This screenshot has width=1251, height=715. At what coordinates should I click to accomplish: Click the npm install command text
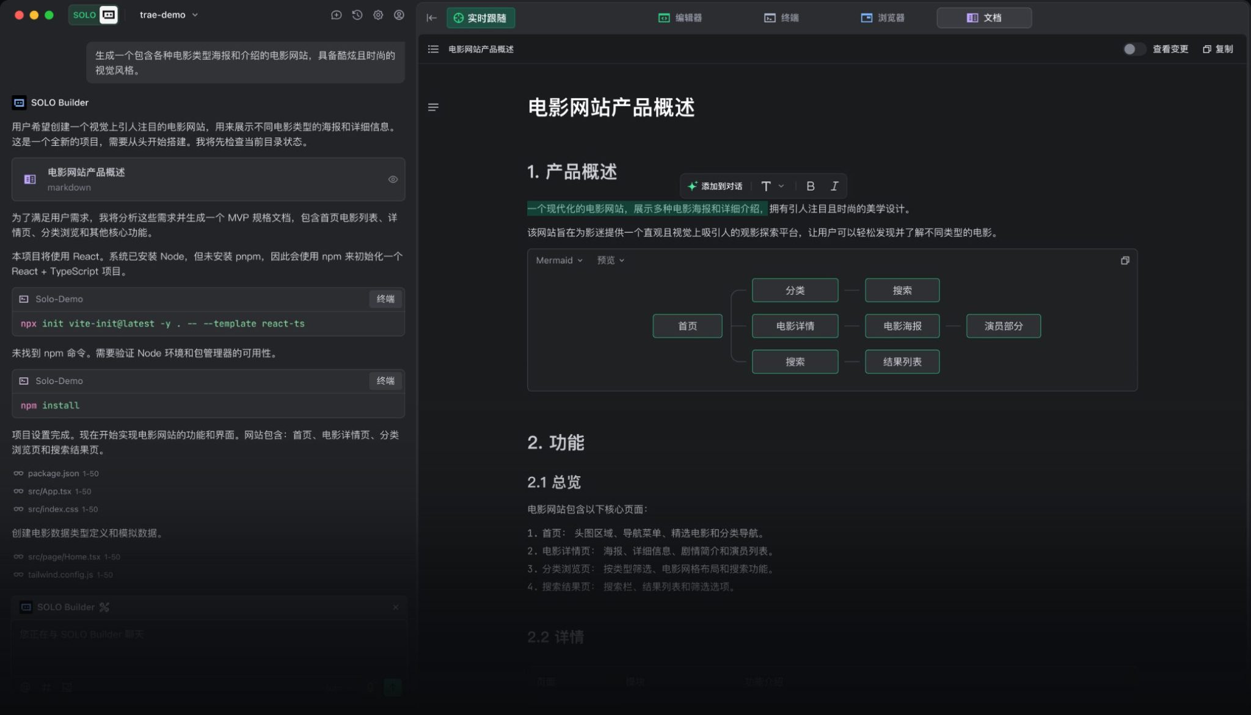[x=50, y=405]
